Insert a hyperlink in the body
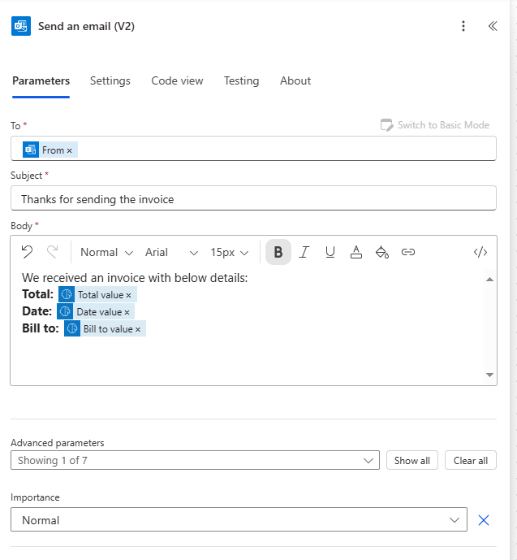This screenshot has height=560, width=517. pos(408,252)
